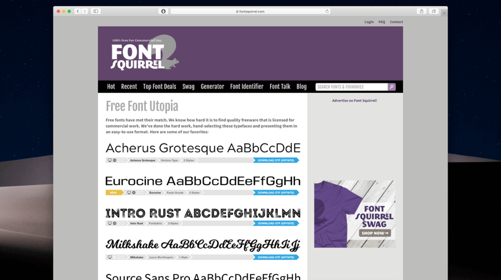Open the Contact link
Viewport: 501px width, 280px height.
click(396, 22)
